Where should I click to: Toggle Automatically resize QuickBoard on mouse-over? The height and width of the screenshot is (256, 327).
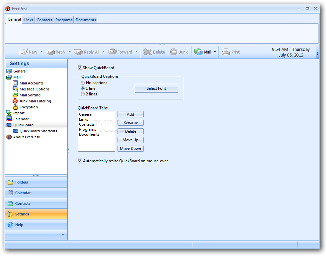point(80,161)
